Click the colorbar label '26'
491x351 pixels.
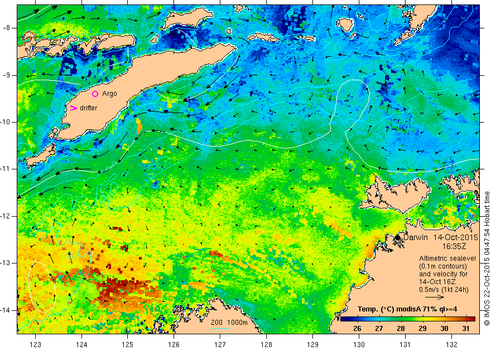tap(357, 329)
